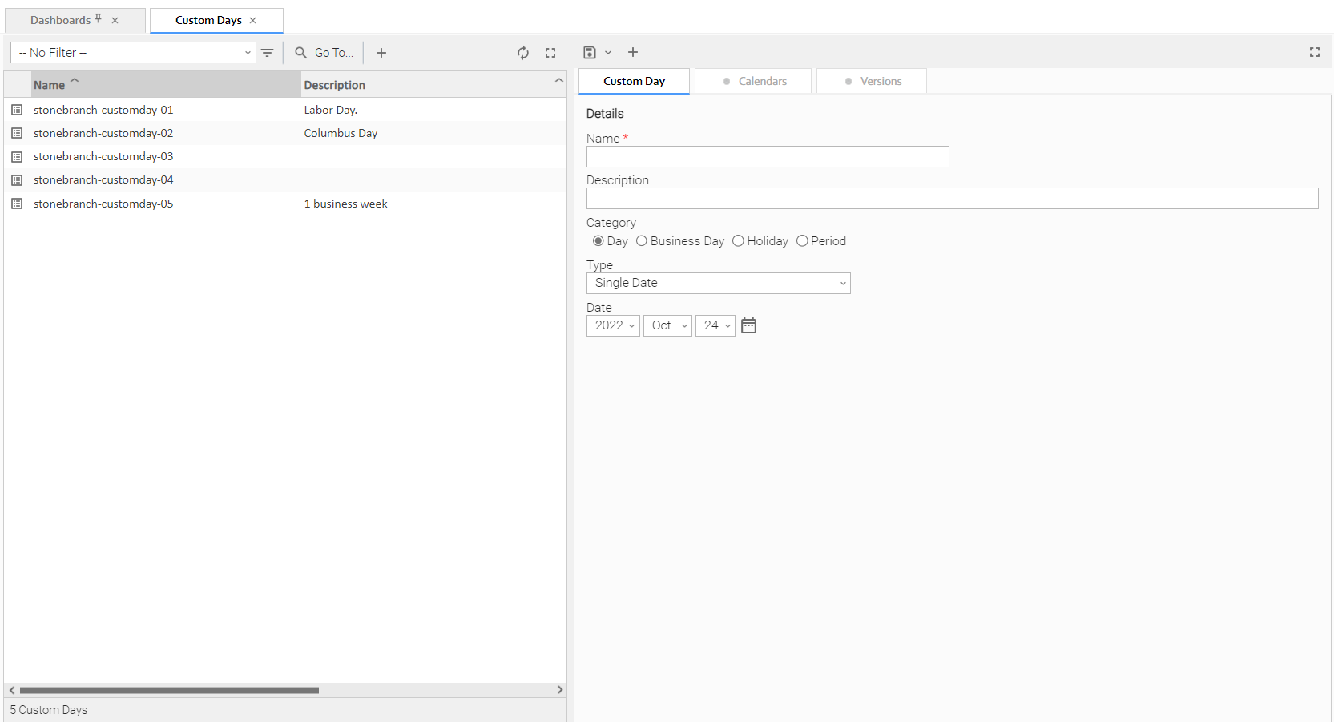Click the save icon in details toolbar
1334x722 pixels.
[590, 53]
